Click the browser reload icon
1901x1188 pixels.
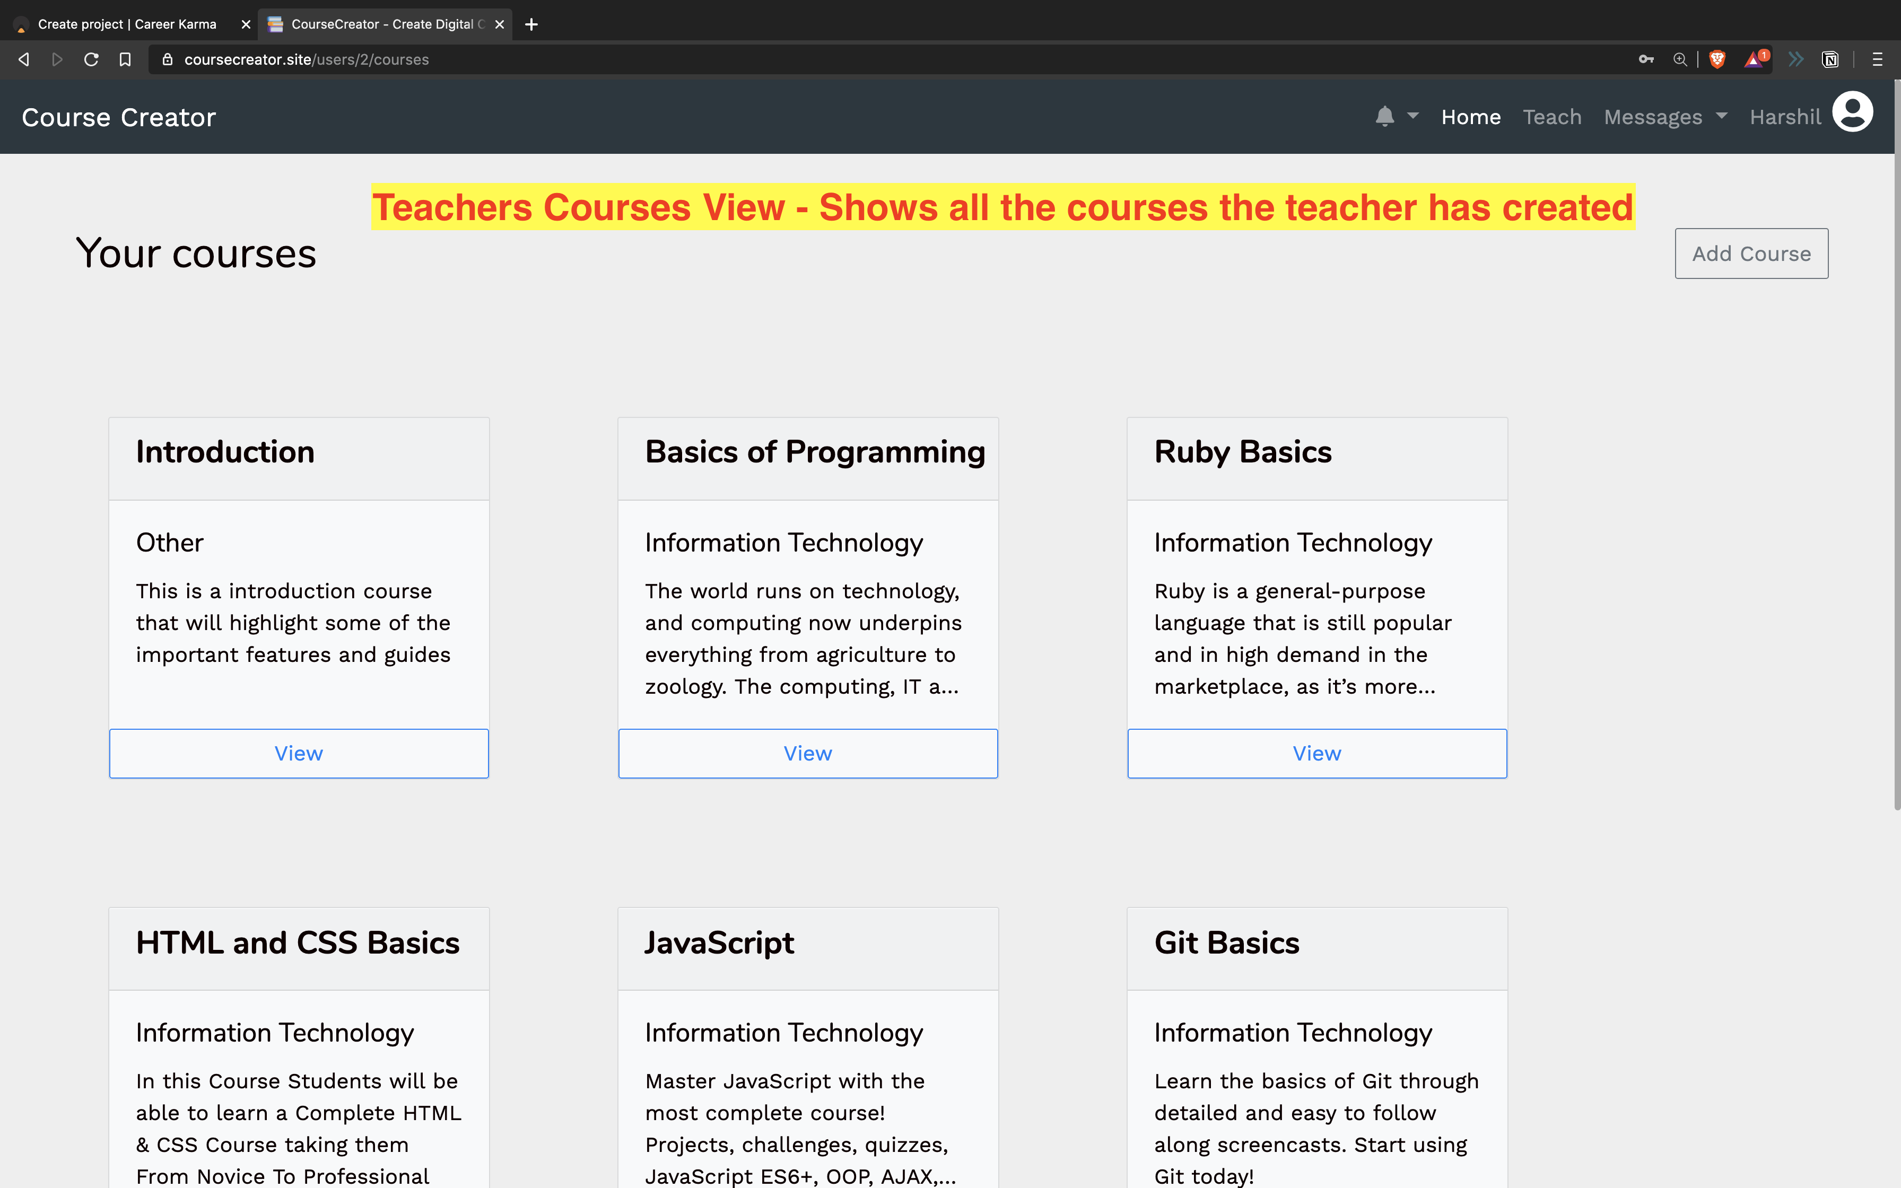[x=91, y=60]
